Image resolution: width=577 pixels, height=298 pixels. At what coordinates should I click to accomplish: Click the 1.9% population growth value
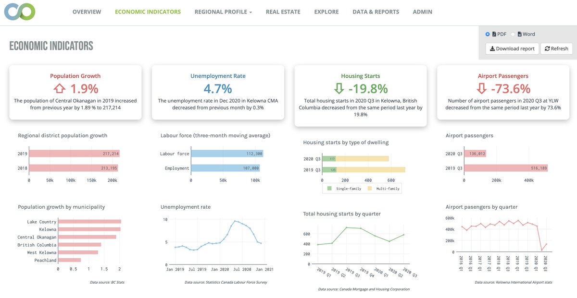click(84, 89)
